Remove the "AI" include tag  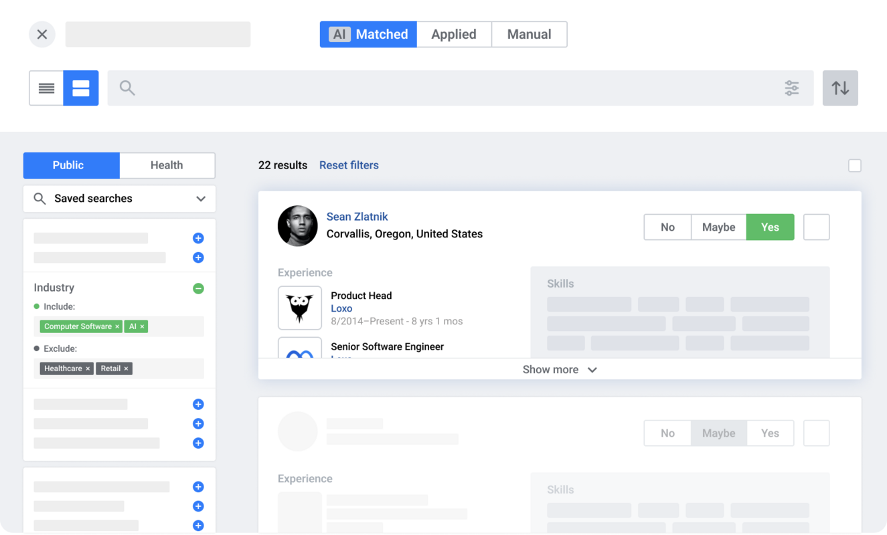pyautogui.click(x=142, y=326)
